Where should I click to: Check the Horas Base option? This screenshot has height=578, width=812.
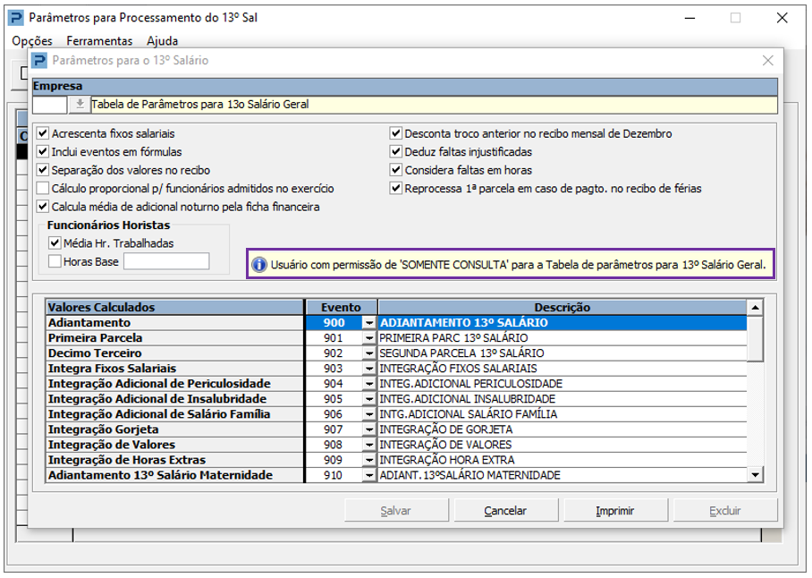[55, 261]
